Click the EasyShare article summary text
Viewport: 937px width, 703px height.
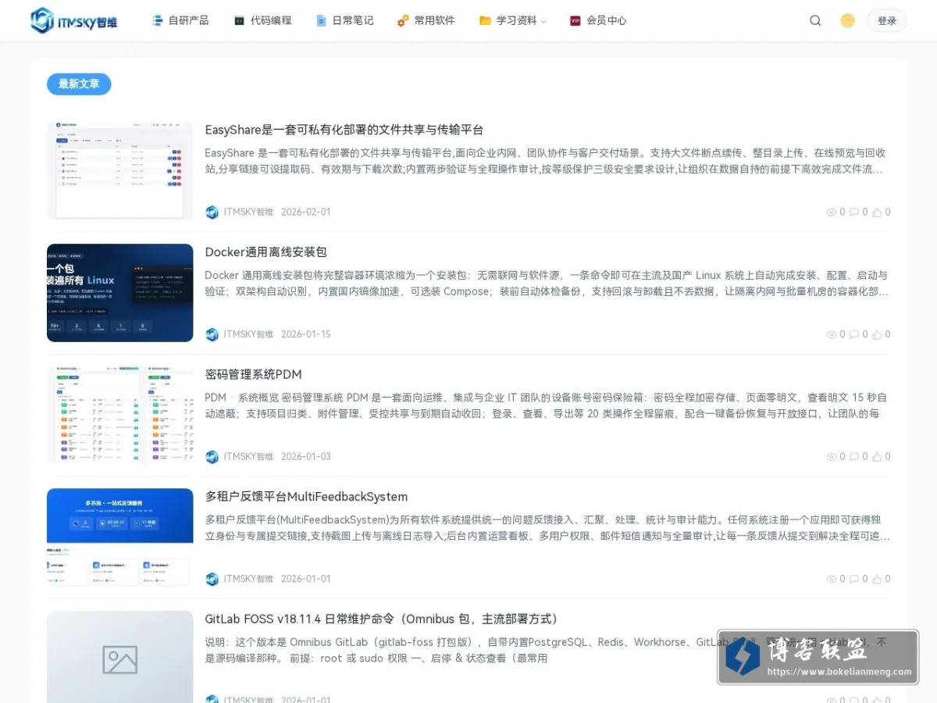tap(547, 161)
